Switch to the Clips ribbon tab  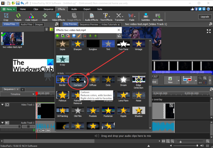click(x=36, y=9)
